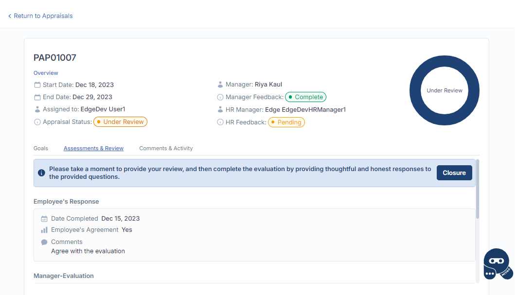Click the Employee's Agreement bar chart icon
This screenshot has height=295, width=517.
[44, 230]
